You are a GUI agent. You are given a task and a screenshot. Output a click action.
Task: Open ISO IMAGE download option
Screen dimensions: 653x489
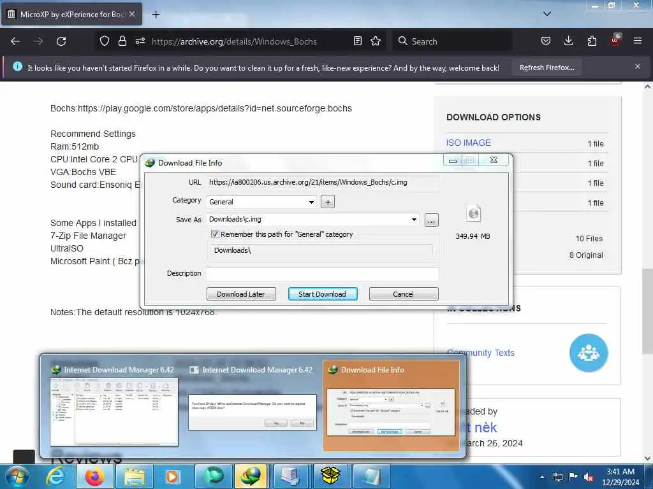[469, 143]
